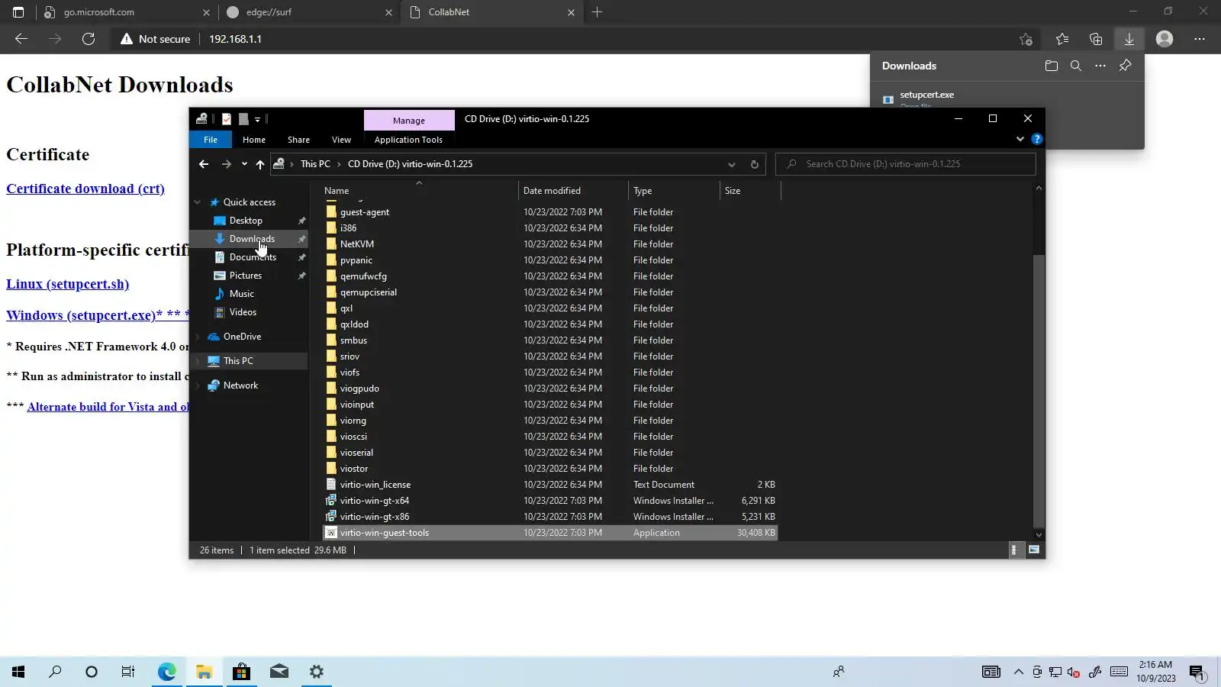Open the Edge profile avatar
The image size is (1221, 687).
[1165, 39]
